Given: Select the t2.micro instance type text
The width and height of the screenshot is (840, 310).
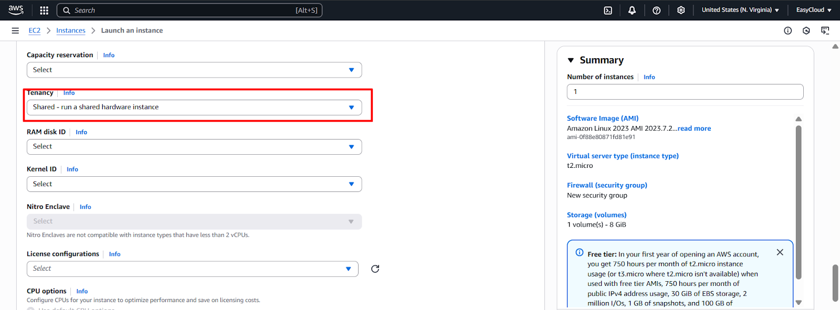Looking at the screenshot, I should point(580,166).
